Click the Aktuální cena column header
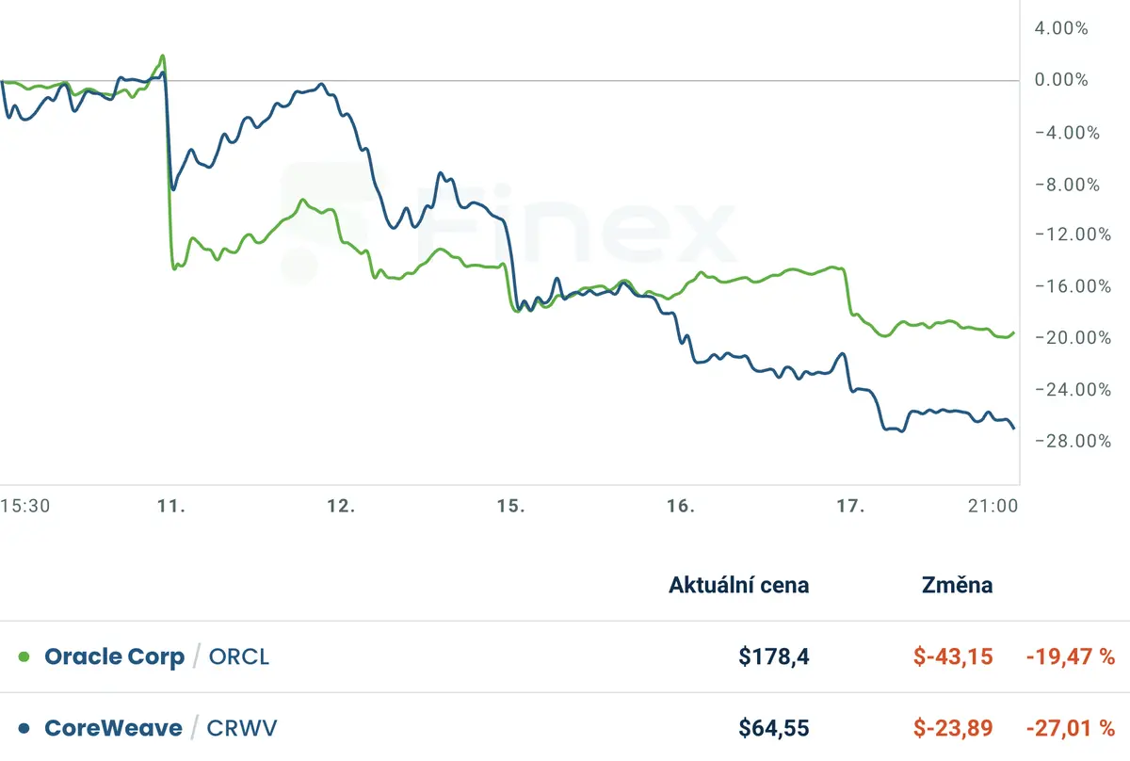The height and width of the screenshot is (761, 1130). (x=738, y=585)
